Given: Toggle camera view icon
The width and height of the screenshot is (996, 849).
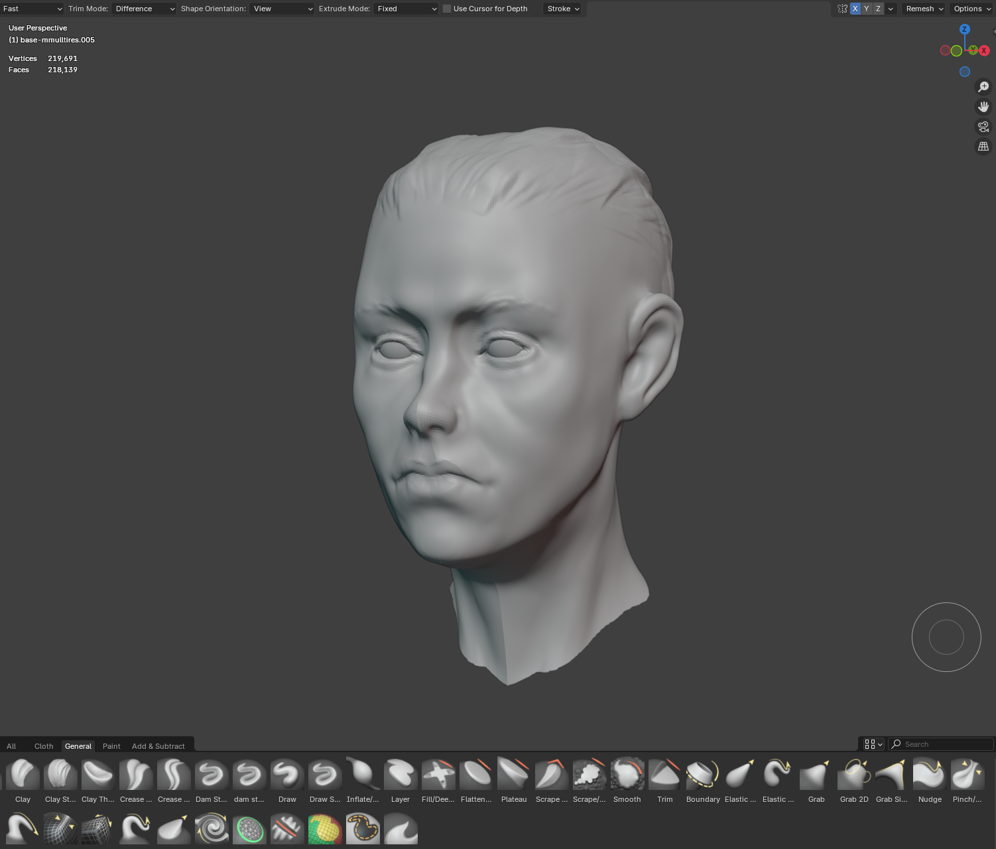Looking at the screenshot, I should [x=983, y=127].
